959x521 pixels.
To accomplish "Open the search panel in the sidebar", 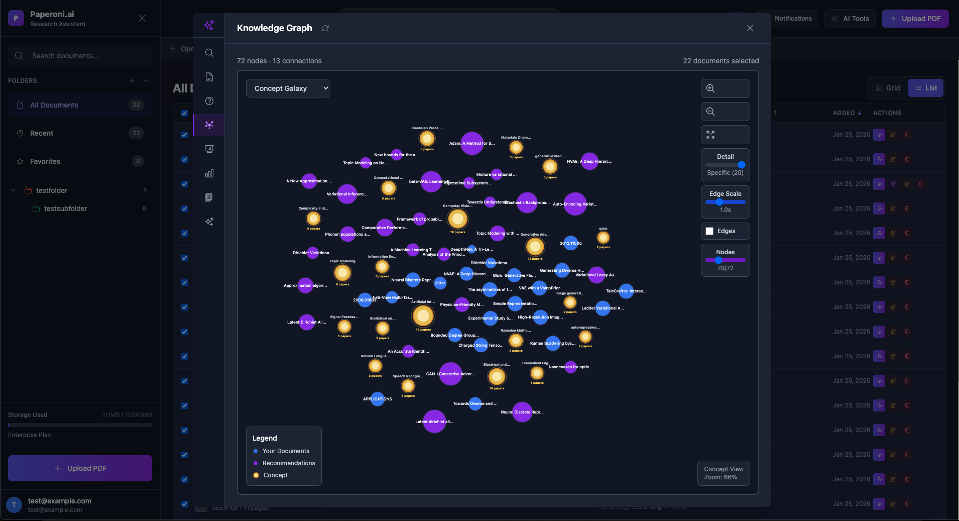I will pyautogui.click(x=209, y=53).
